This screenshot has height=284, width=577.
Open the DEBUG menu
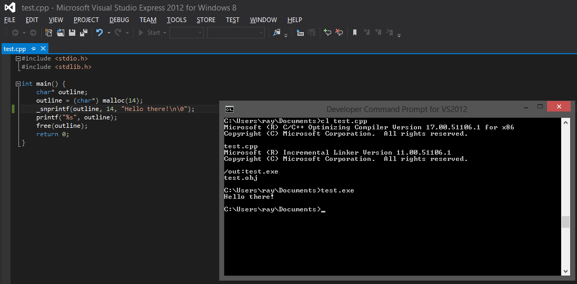click(119, 20)
